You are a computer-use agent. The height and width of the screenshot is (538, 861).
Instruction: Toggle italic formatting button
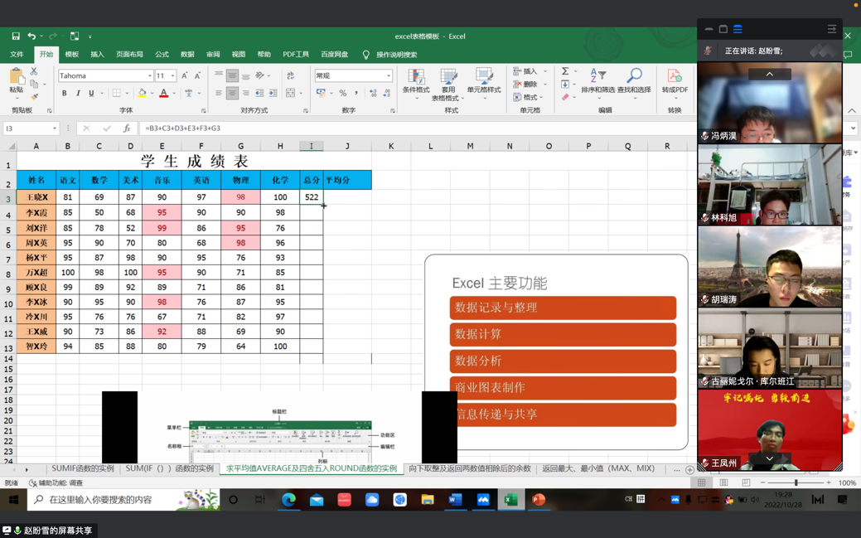pos(78,94)
